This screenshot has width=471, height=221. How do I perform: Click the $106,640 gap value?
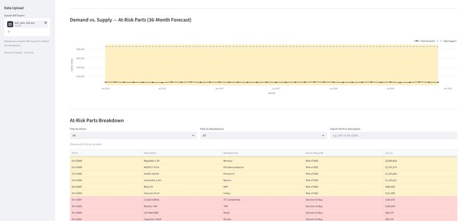390,206
